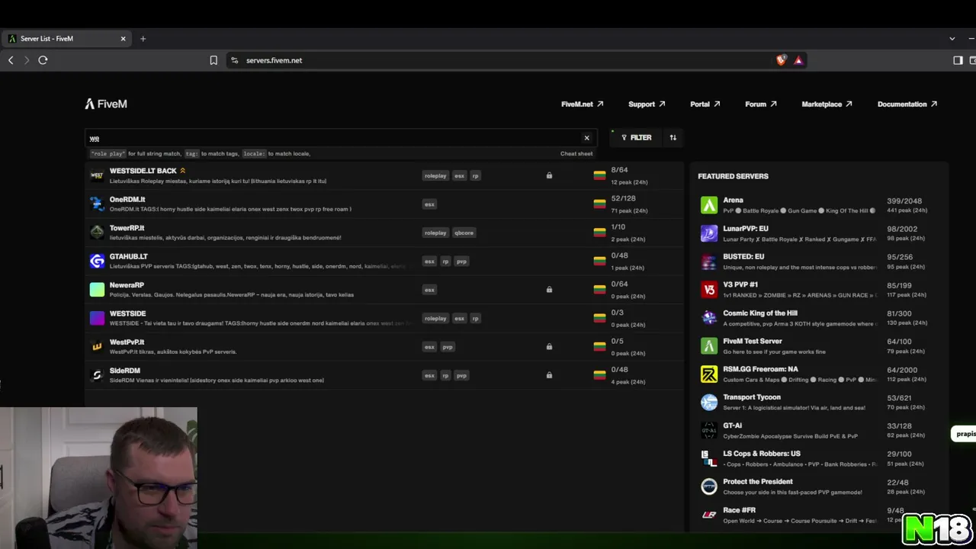Viewport: 976px width, 549px height.
Task: Bookmark this page with the bookmark icon
Action: click(213, 60)
